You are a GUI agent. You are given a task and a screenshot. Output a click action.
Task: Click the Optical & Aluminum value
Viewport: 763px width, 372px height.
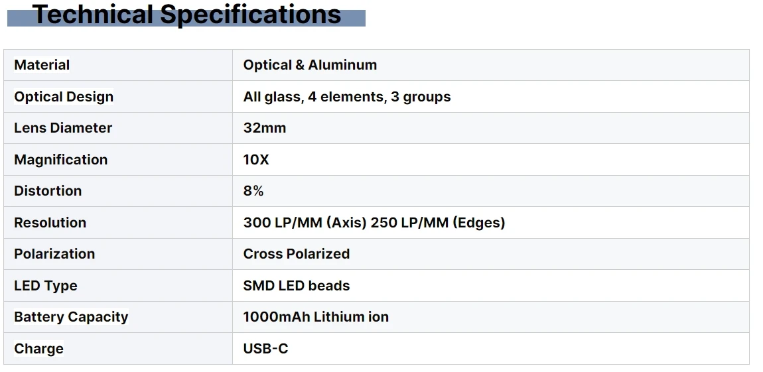pyautogui.click(x=310, y=65)
